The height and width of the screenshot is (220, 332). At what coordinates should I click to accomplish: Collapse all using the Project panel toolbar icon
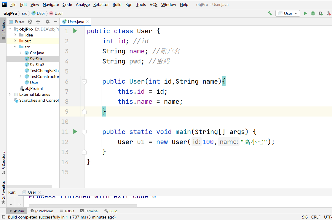pyautogui.click(x=38, y=22)
